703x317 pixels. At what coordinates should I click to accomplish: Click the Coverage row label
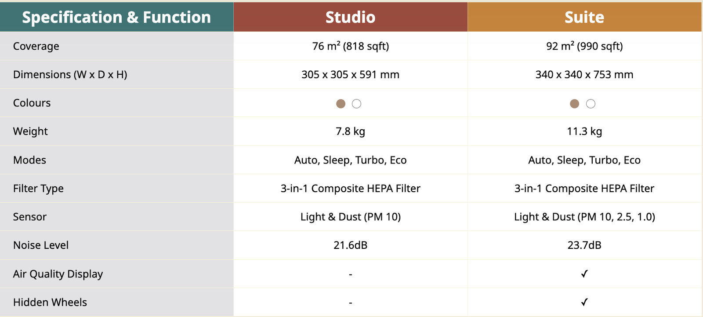tap(36, 46)
